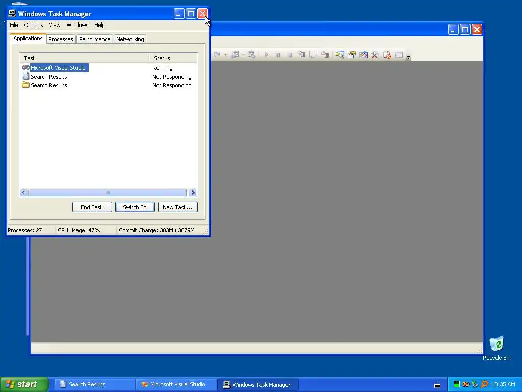Viewport: 522px width, 392px height.
Task: Click folder icon beside Search Results task
Action: [25, 85]
